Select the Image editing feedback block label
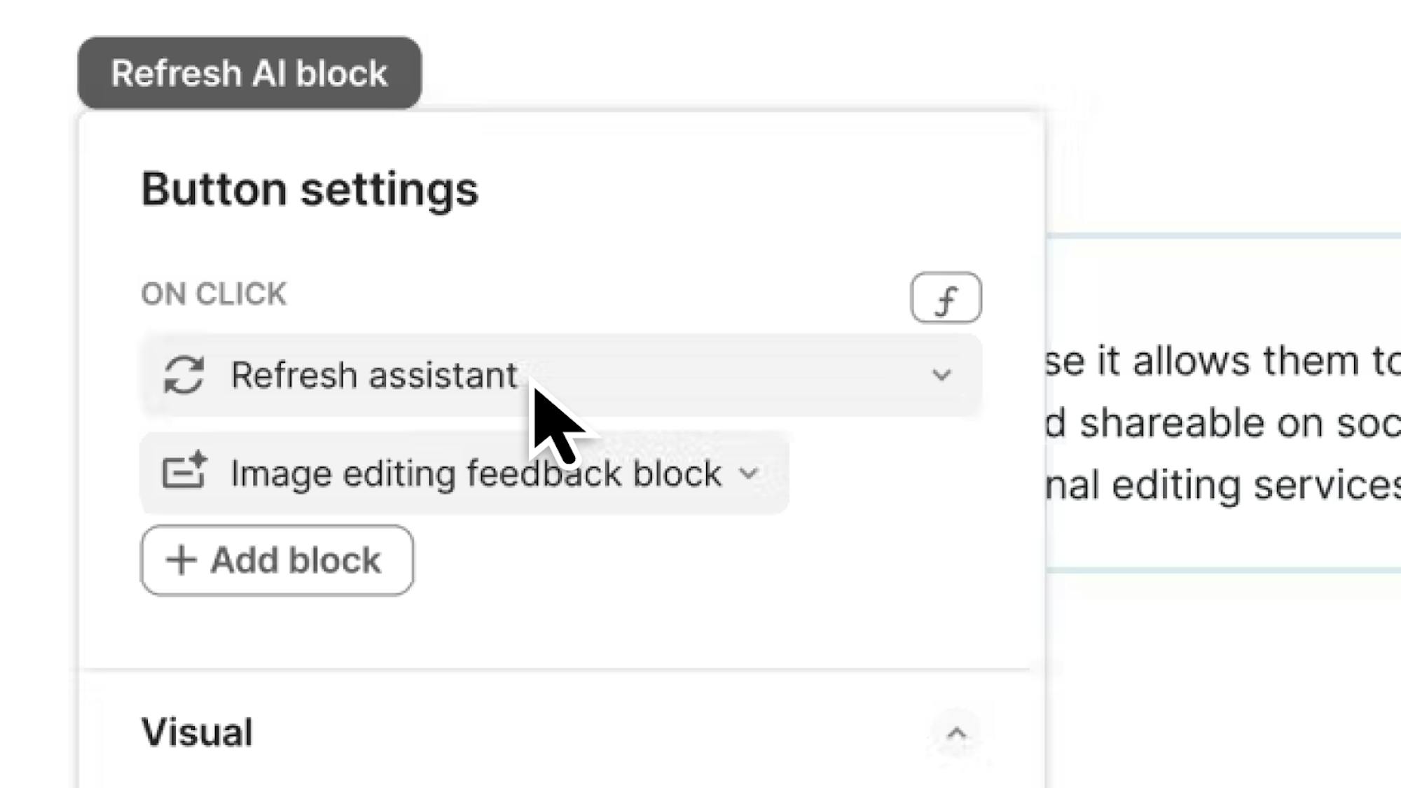 pos(476,474)
